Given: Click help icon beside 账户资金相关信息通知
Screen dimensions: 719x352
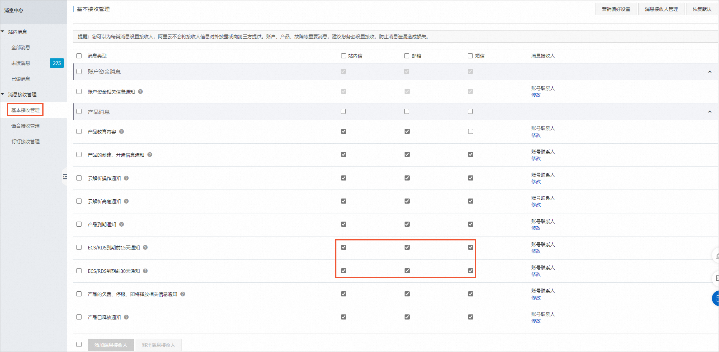Looking at the screenshot, I should [x=140, y=92].
